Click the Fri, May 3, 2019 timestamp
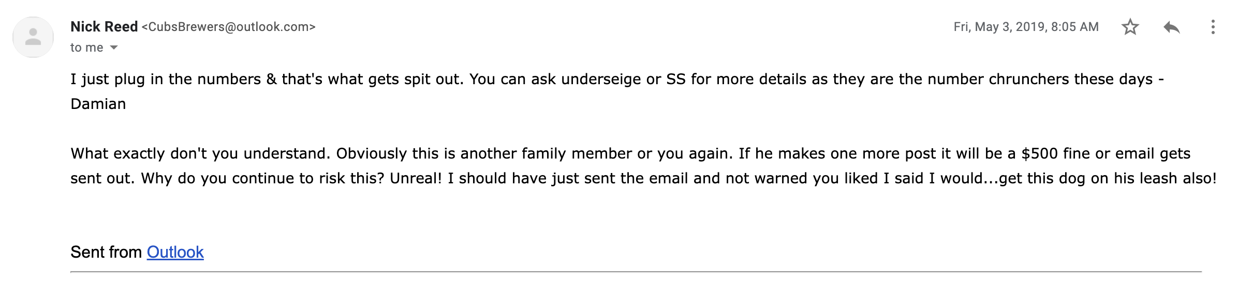 (x=1026, y=27)
